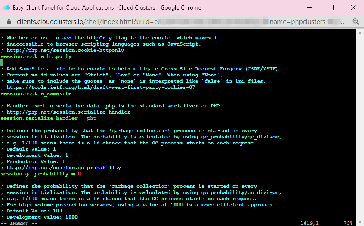Viewport: 364px width, 226px height.
Task: Click the 0 value of session.gc_probability
Action: pos(79,174)
